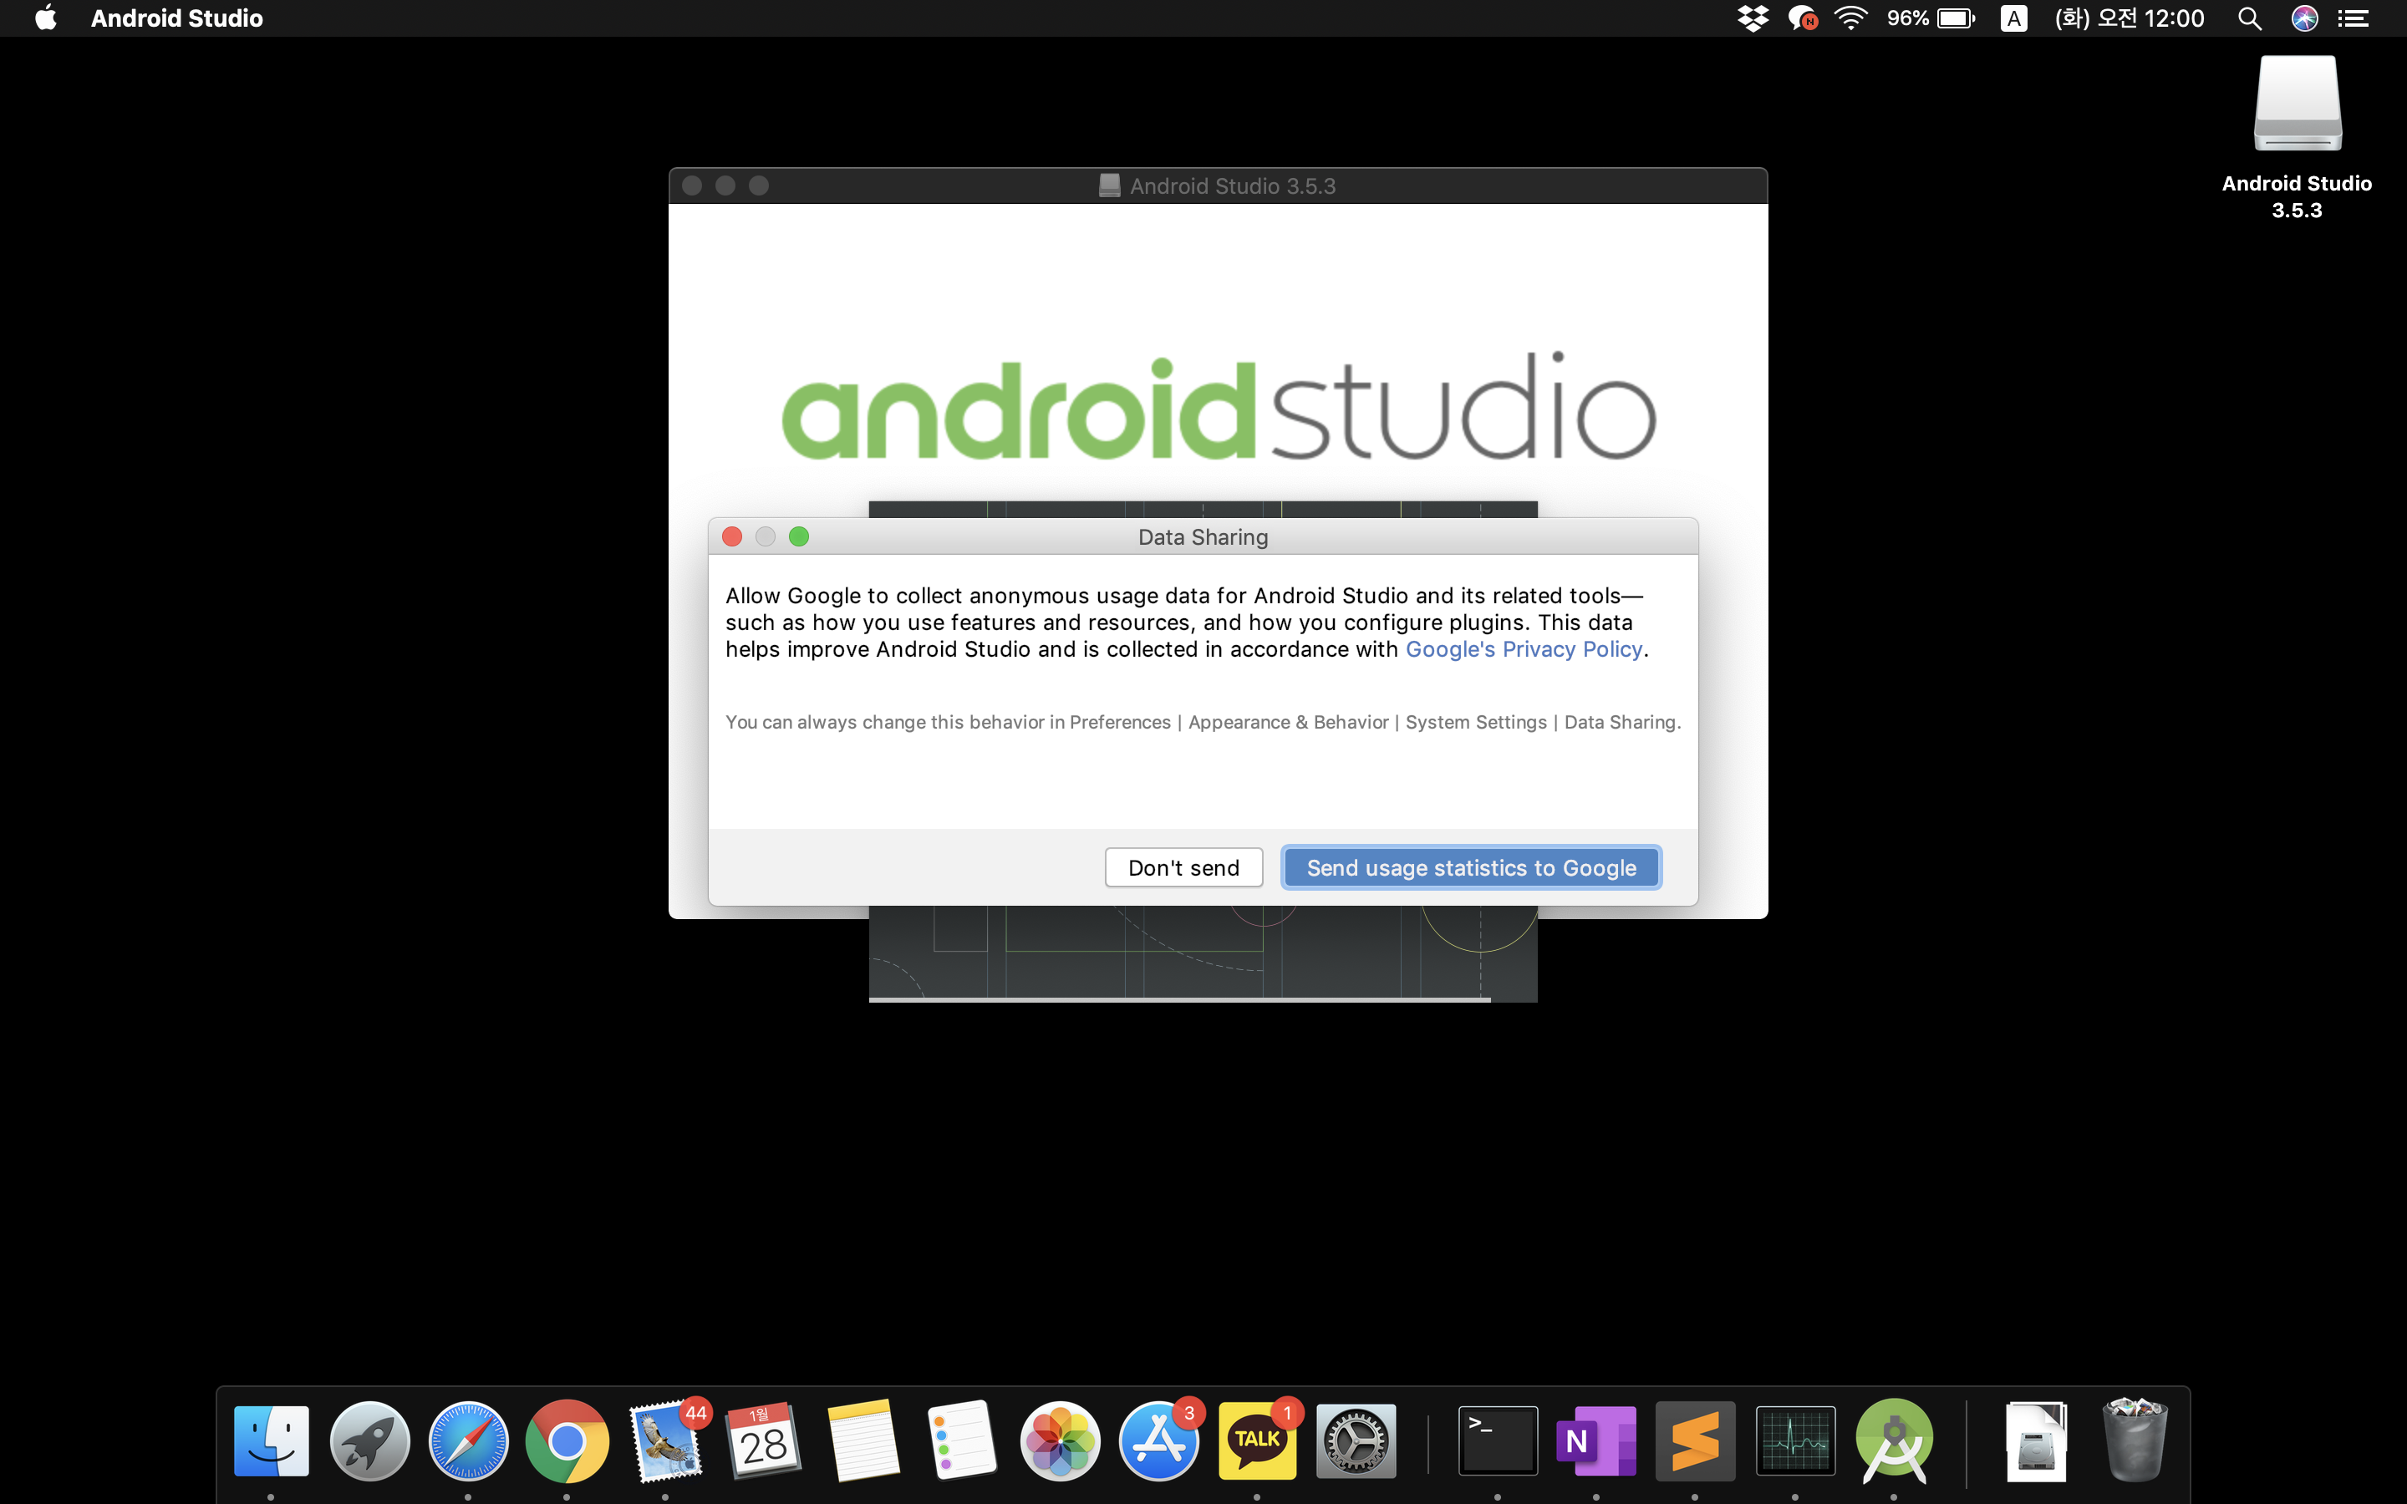Open Android Studio icon in the Dock
2407x1504 pixels.
pos(1893,1440)
